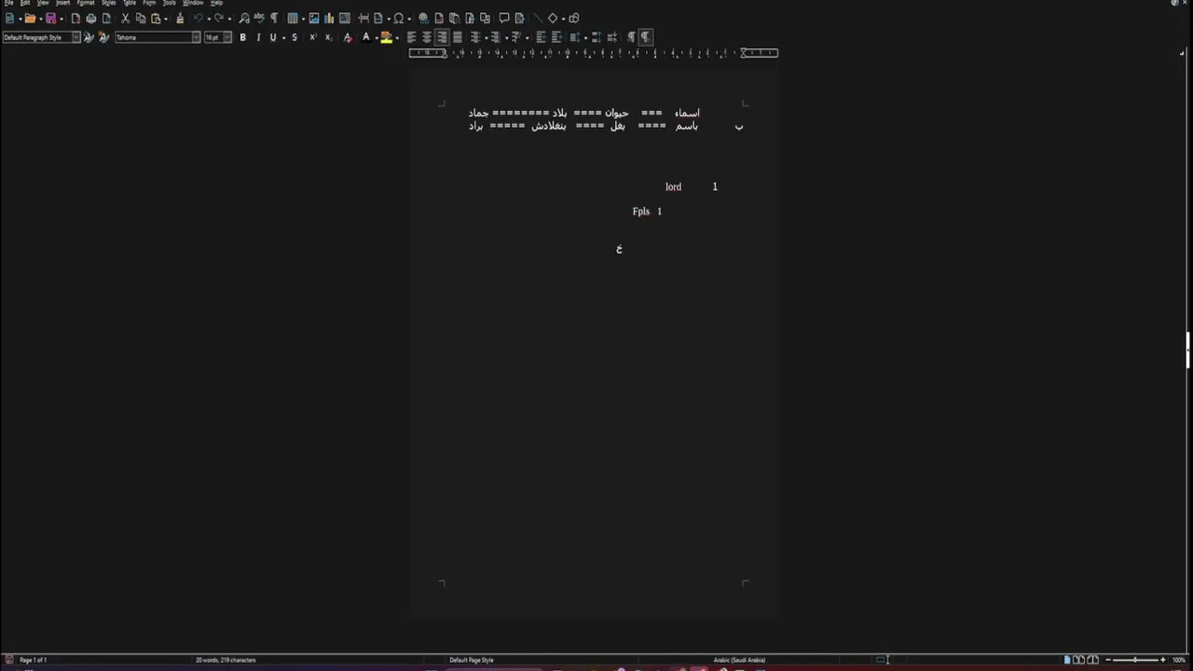Viewport: 1193px width, 671px height.
Task: Click the Clear Direct Formatting icon
Action: click(x=348, y=37)
